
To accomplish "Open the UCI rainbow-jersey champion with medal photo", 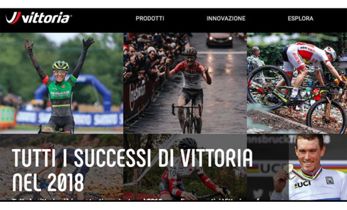I will point(297,167).
